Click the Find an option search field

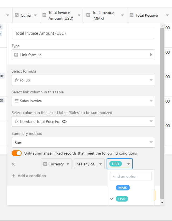point(131,176)
